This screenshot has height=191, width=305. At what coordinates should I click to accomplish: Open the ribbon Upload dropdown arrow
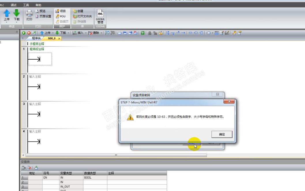(7, 22)
